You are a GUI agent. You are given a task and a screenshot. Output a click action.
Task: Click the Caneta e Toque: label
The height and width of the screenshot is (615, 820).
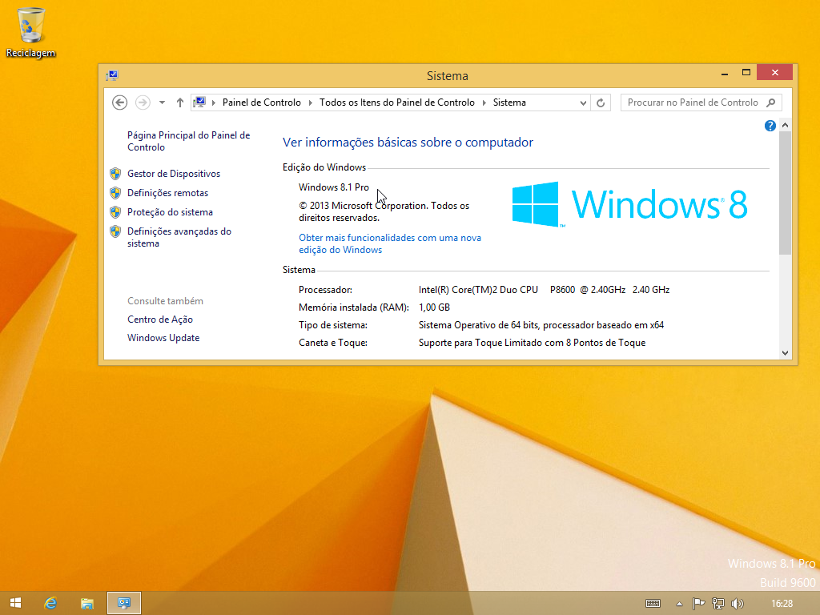tap(333, 343)
